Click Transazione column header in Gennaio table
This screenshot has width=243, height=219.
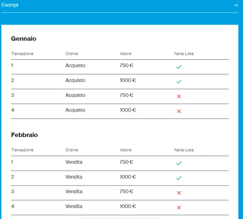22,54
